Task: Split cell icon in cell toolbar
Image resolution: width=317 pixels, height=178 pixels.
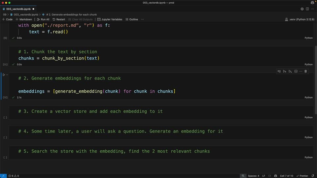Action: pyautogui.click(x=296, y=71)
